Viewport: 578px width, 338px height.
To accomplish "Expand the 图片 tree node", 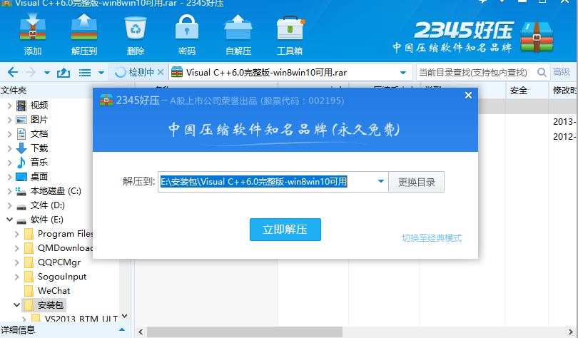I will point(10,120).
